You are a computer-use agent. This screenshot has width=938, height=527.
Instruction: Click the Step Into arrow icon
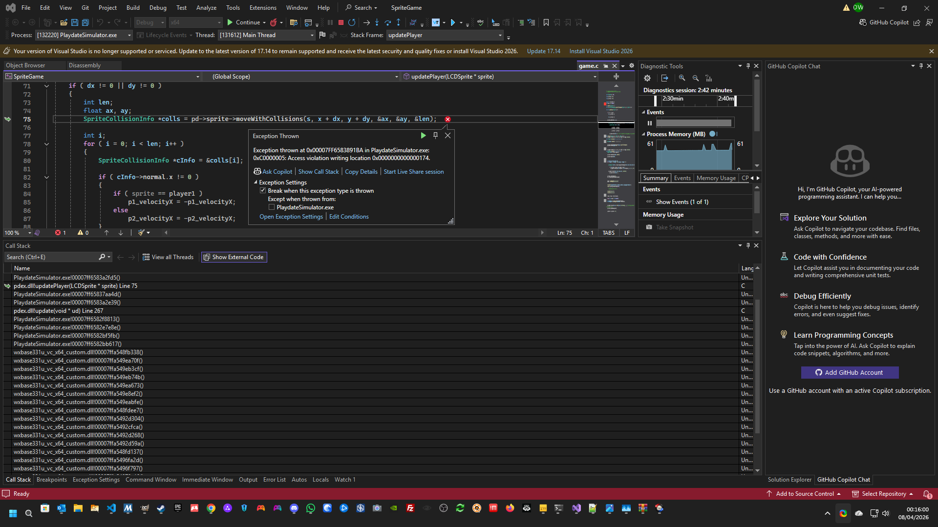click(x=377, y=22)
